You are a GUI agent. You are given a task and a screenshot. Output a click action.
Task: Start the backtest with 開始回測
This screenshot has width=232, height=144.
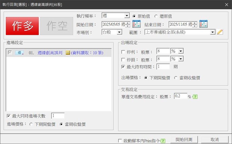184,140
